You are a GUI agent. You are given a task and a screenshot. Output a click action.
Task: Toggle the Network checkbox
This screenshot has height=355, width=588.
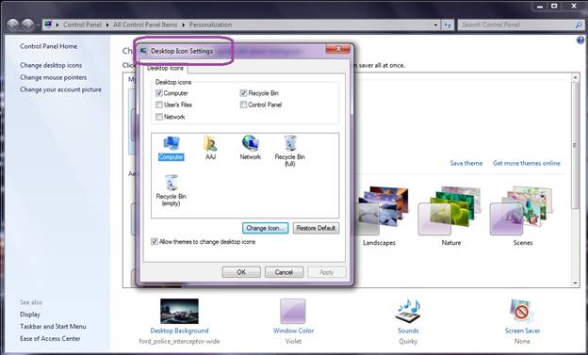tap(159, 117)
